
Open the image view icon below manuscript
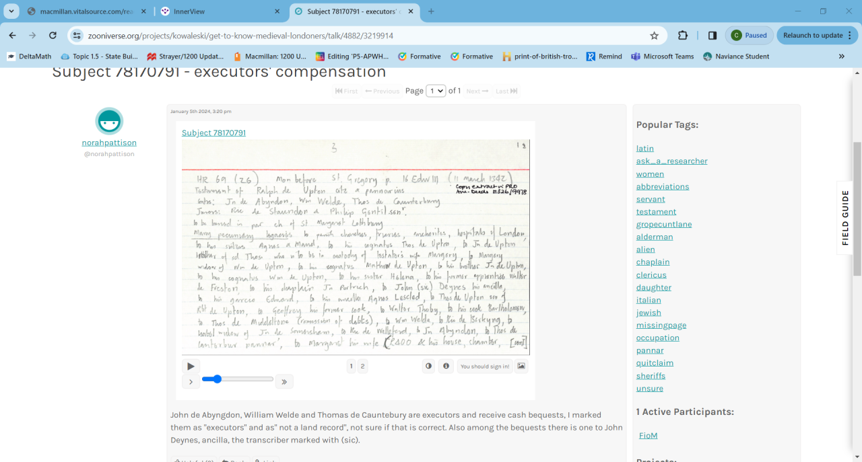pyautogui.click(x=521, y=366)
